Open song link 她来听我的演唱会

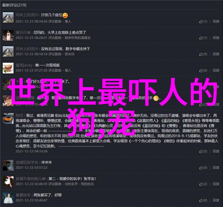(x=78, y=38)
